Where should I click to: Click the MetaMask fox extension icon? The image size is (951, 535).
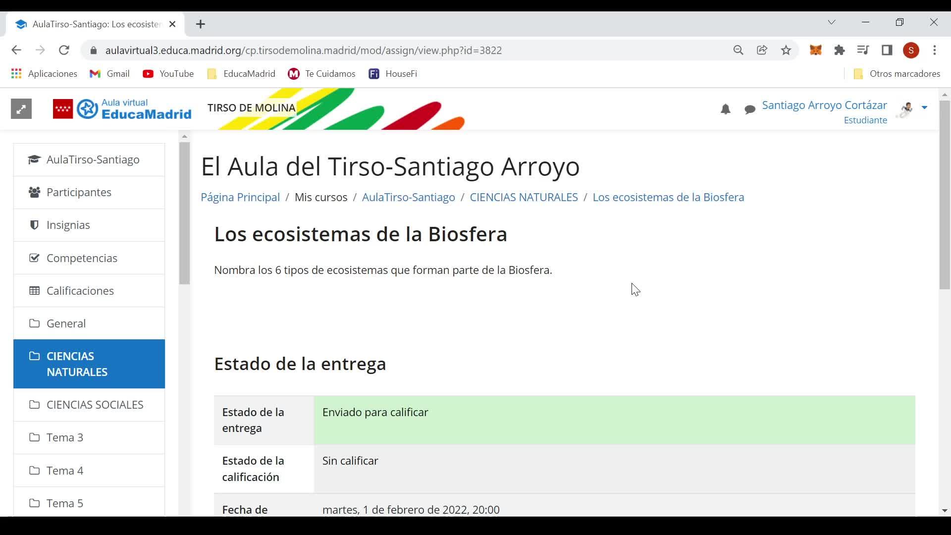point(815,50)
